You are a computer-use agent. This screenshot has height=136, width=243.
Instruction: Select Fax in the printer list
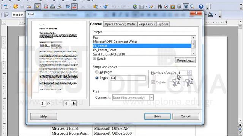pyautogui.click(x=142, y=37)
